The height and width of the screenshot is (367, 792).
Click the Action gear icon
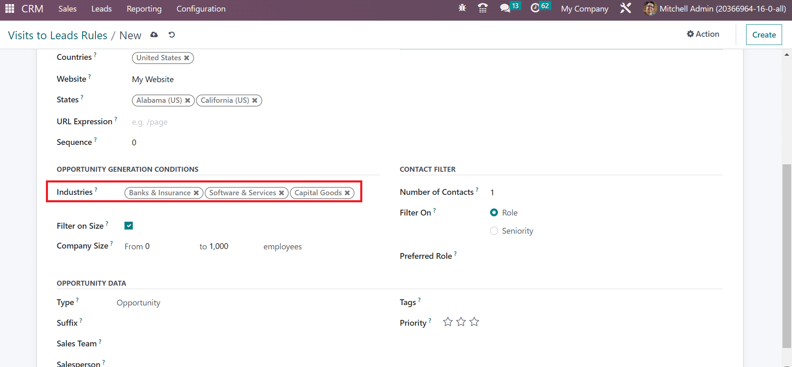690,34
